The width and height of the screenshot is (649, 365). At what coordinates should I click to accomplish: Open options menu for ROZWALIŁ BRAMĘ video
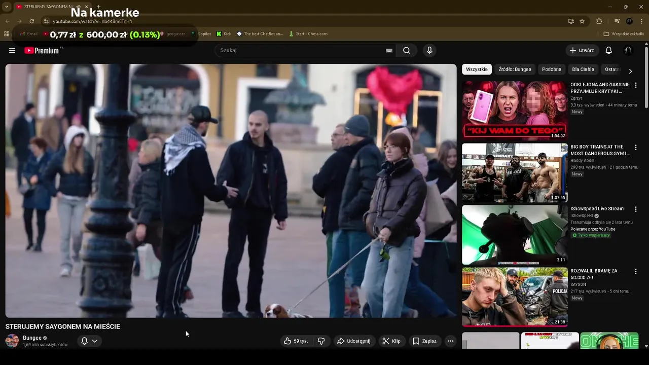(x=636, y=272)
